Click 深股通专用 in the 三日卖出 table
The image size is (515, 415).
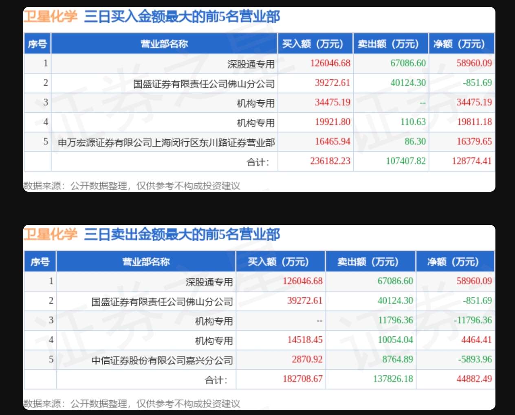tap(209, 282)
